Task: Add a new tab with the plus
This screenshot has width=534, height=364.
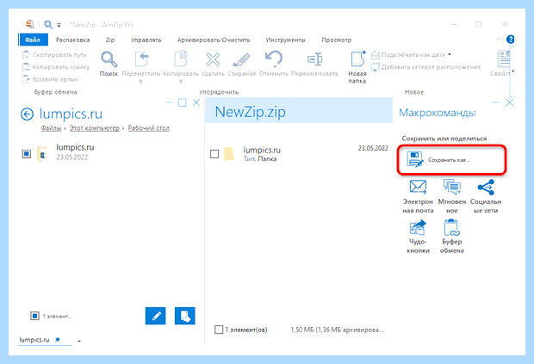Action: click(x=79, y=341)
